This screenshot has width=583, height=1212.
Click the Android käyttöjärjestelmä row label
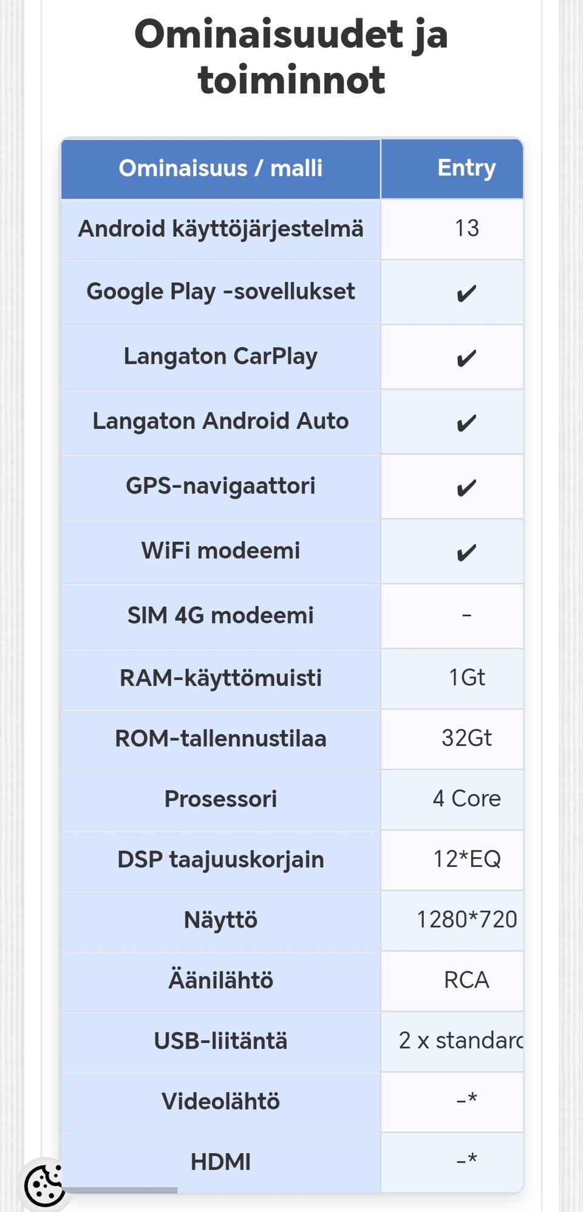pos(220,229)
